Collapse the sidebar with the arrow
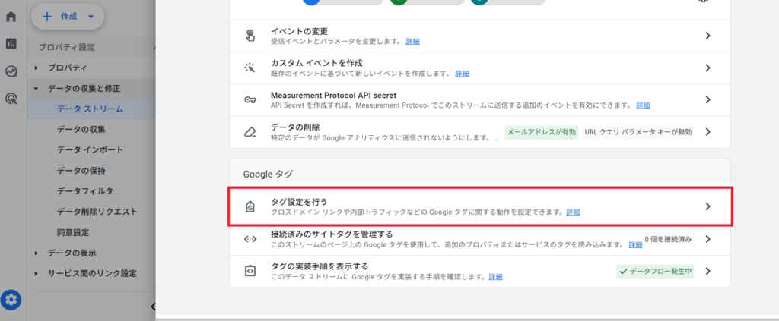779x321 pixels. [x=153, y=307]
